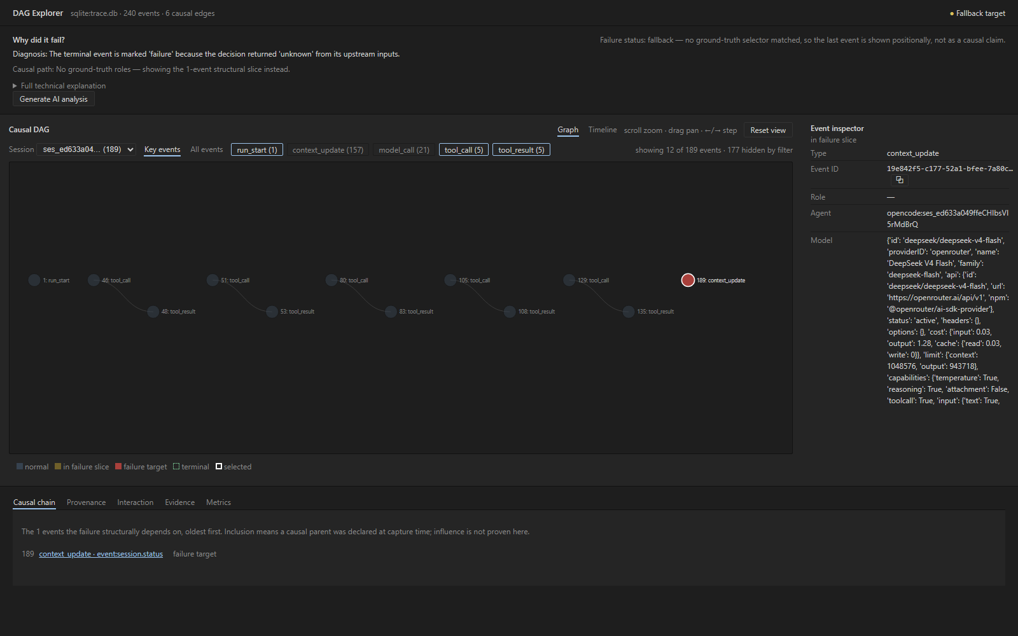Click the truncated Event ID value text
This screenshot has height=636, width=1018.
click(949, 169)
